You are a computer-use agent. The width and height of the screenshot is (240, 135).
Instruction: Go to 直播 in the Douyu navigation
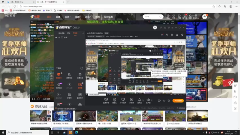coord(58,17)
